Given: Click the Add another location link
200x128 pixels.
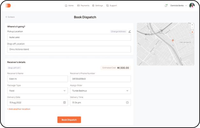Looking at the screenshot, I should (19, 109).
